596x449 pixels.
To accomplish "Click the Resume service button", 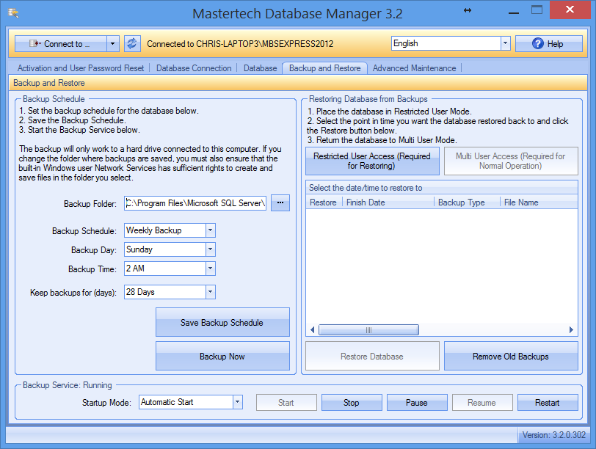I will point(482,403).
